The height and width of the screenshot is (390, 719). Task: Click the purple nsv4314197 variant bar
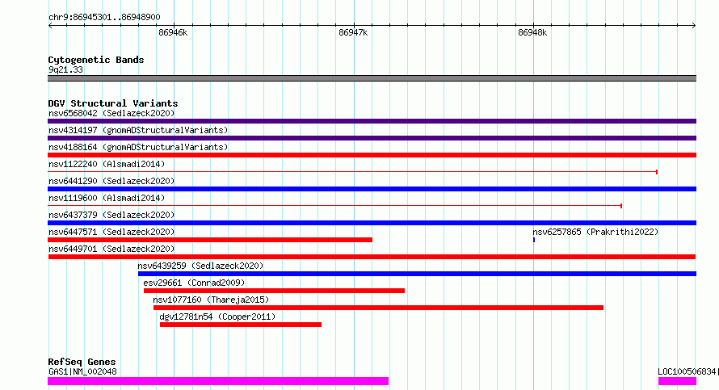pyautogui.click(x=372, y=138)
